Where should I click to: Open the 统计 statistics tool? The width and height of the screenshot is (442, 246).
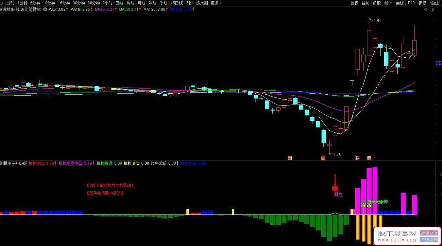pos(388,3)
